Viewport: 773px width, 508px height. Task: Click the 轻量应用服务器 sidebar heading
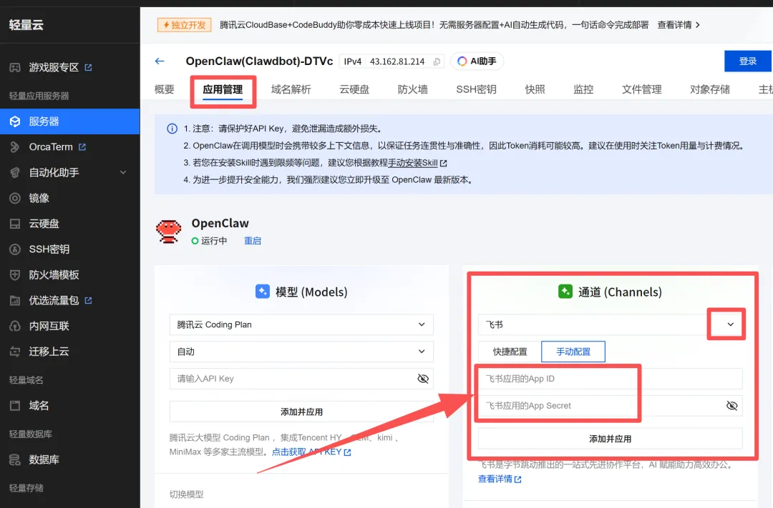[x=39, y=96]
